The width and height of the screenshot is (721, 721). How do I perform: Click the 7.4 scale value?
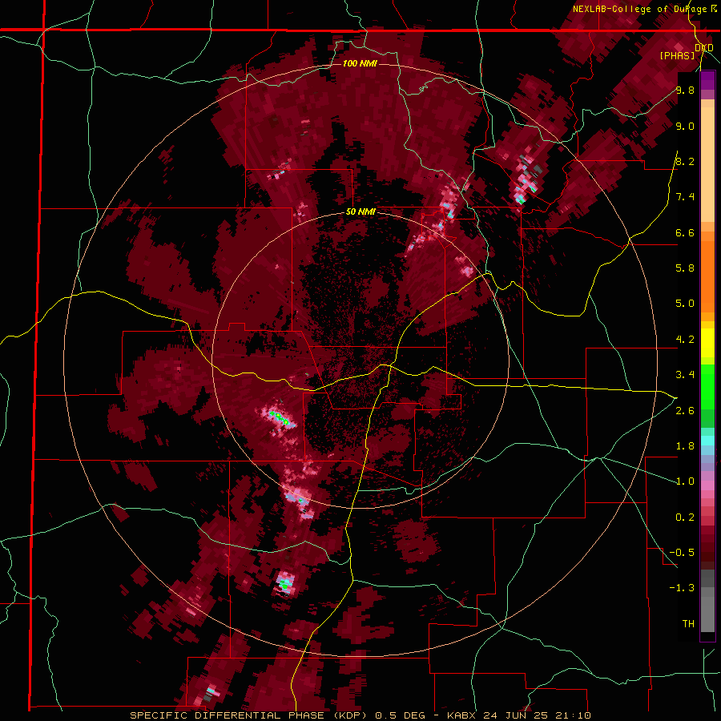[685, 197]
